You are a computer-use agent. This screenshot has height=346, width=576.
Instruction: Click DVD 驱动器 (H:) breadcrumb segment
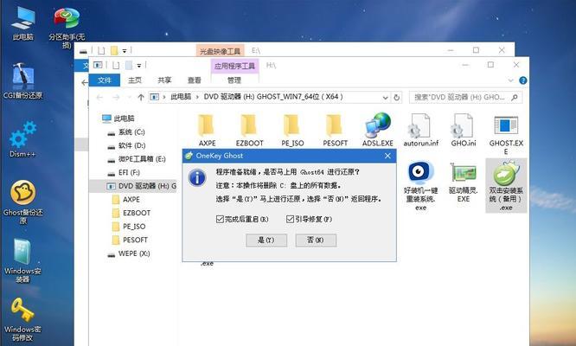273,97
